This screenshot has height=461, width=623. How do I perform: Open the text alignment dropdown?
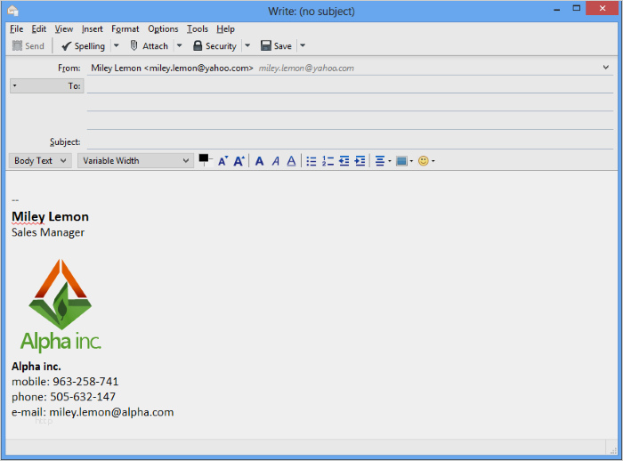pos(383,161)
